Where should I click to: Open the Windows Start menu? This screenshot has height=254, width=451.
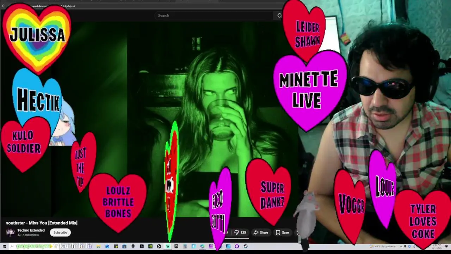pos(4,246)
